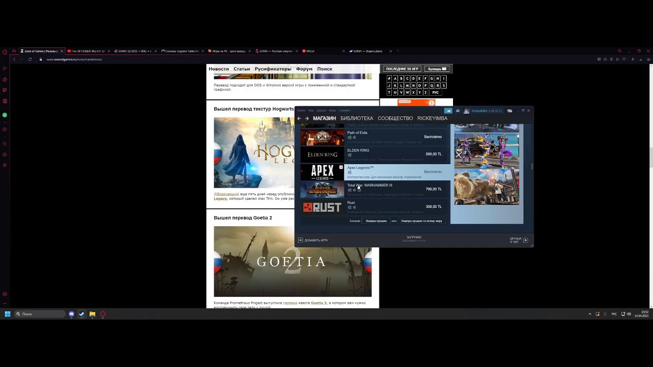Search tabs with Opera magnifier icon
Viewport: 653px width, 367px height.
tap(620, 51)
